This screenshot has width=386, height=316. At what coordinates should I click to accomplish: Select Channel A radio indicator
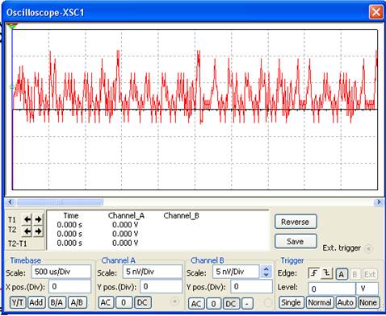tap(174, 301)
